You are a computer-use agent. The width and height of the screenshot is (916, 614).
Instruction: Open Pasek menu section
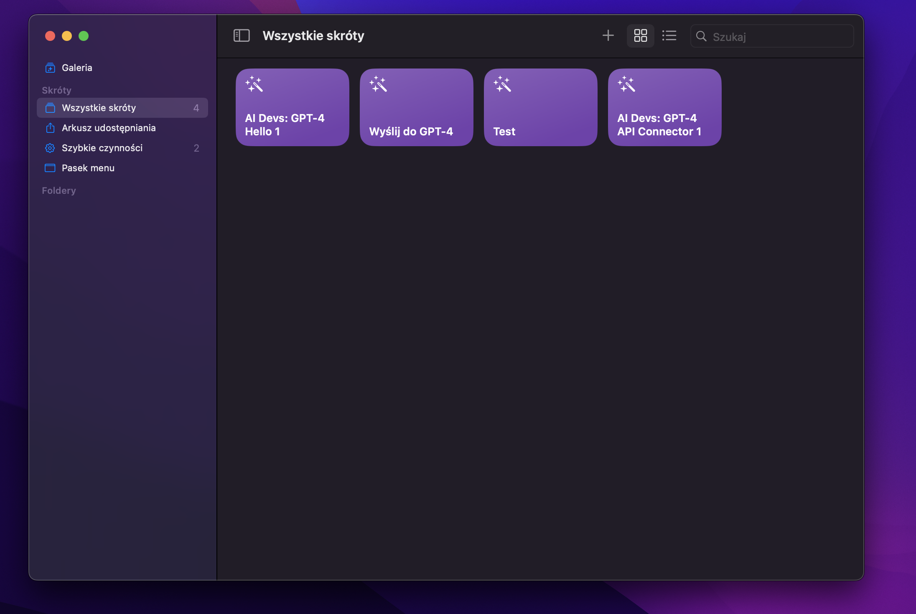click(x=122, y=168)
